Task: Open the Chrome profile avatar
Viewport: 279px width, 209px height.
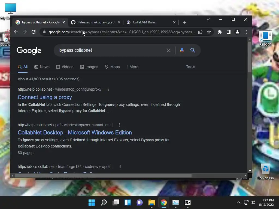Action: pyautogui.click(x=237, y=32)
